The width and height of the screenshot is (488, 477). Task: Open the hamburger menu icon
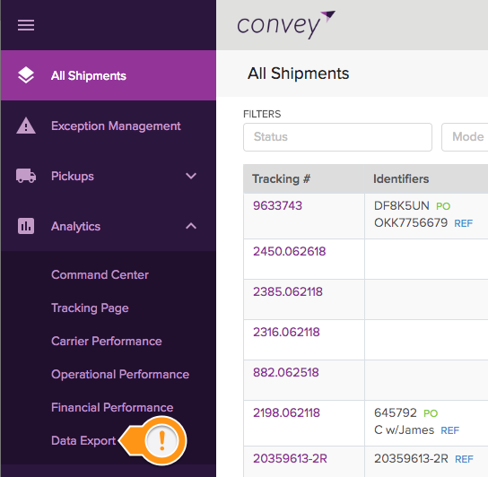(x=26, y=25)
